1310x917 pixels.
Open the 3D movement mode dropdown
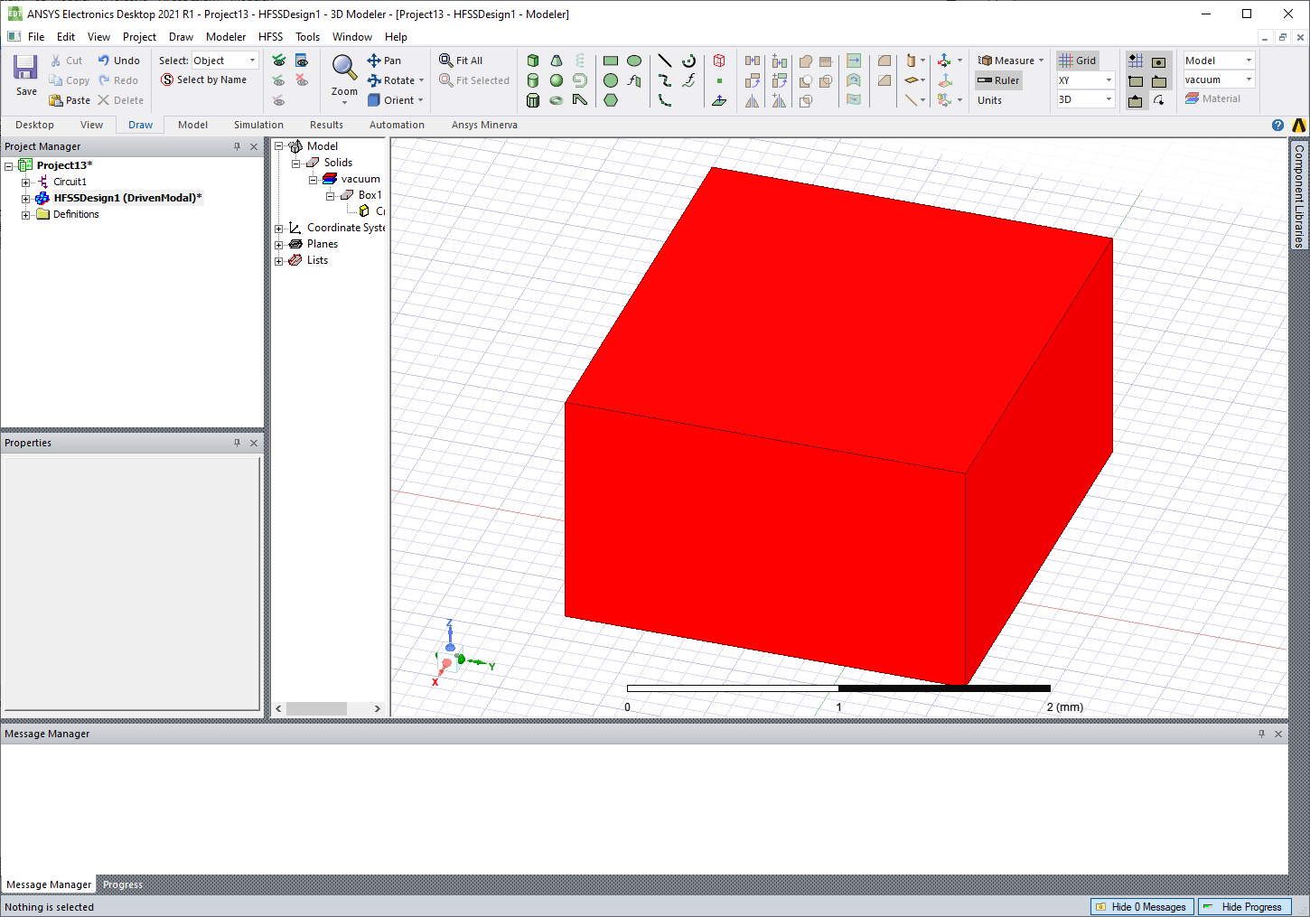click(1086, 99)
